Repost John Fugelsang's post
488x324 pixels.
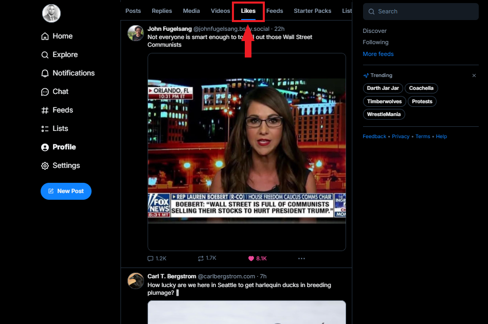(201, 258)
